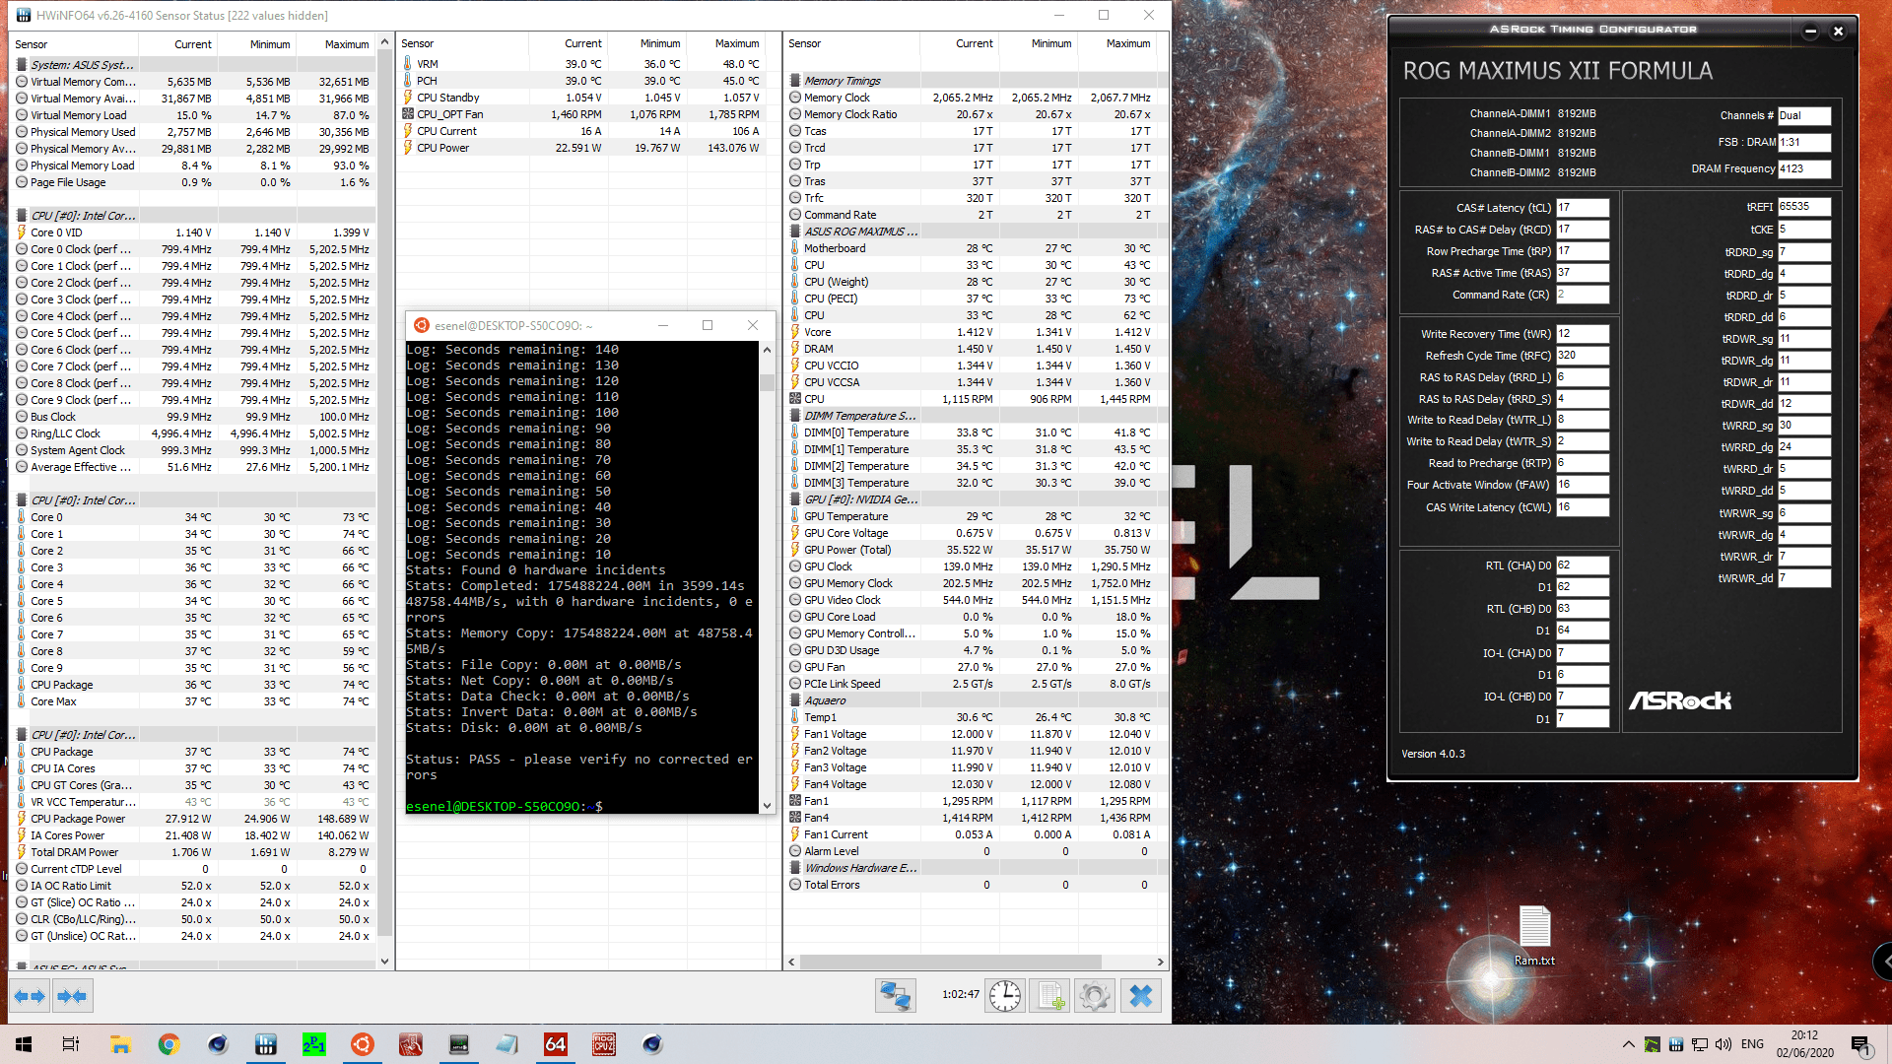Select the Vcore sensor row

click(x=976, y=332)
